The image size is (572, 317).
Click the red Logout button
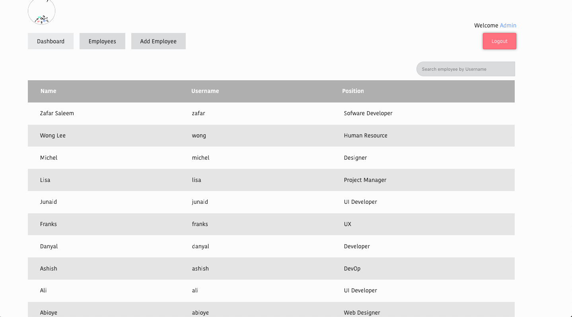[x=500, y=41]
